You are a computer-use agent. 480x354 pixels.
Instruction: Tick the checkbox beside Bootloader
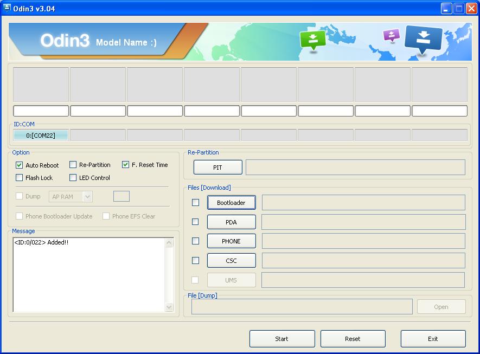(195, 203)
